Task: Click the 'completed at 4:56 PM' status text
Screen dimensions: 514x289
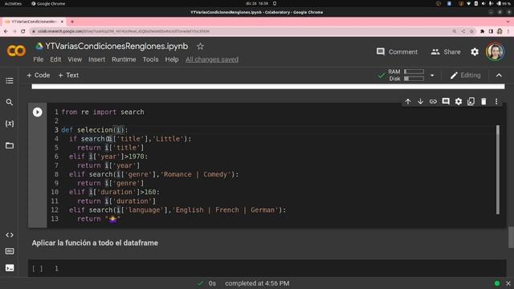Action: pyautogui.click(x=257, y=283)
